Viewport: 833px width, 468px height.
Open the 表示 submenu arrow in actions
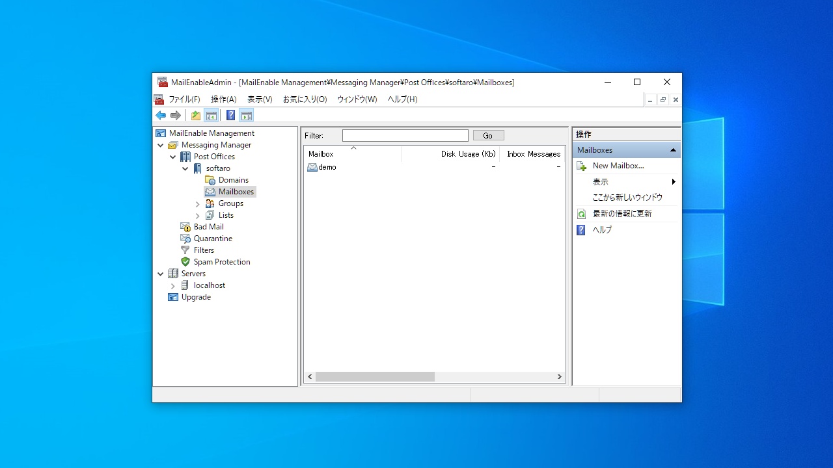pos(674,182)
